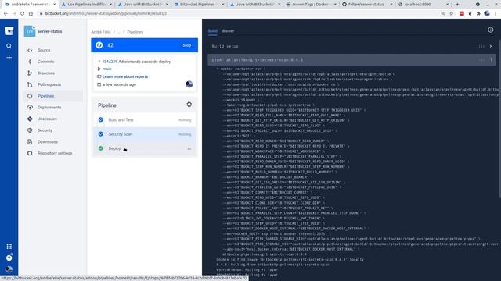Open a new browser tab

click(457, 5)
